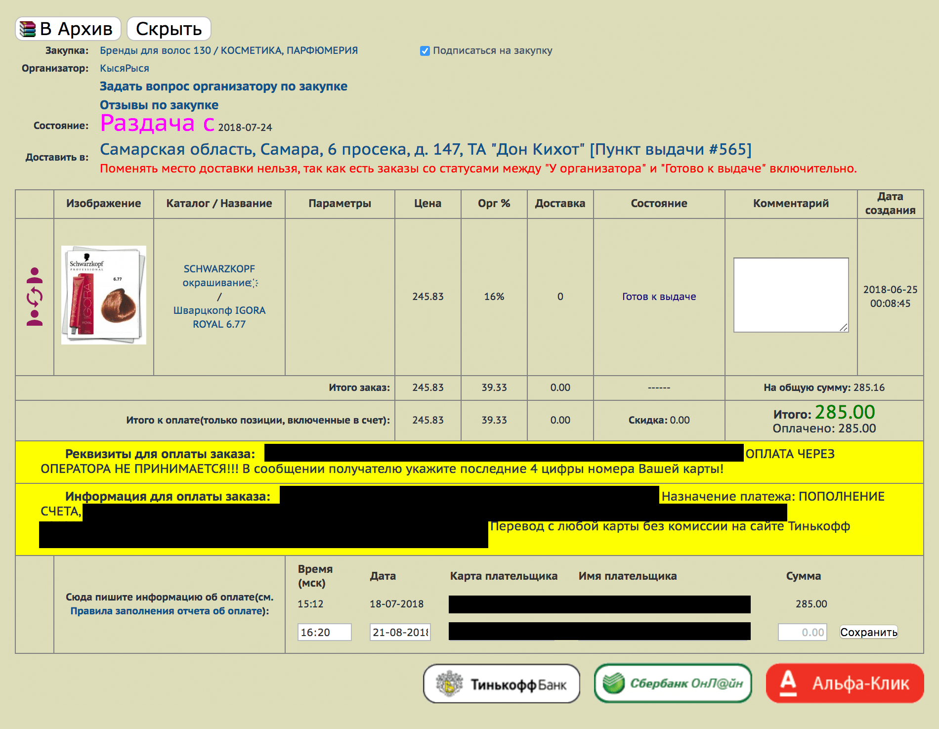This screenshot has width=939, height=729.
Task: Click the Alfa-Bank letter A logo icon
Action: click(788, 684)
